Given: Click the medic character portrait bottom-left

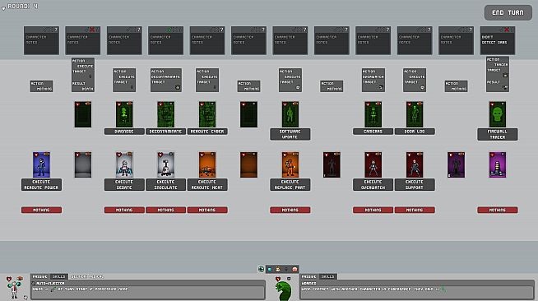Looking at the screenshot, I should pos(15,289).
